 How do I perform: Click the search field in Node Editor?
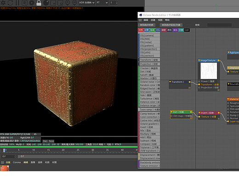(219, 25)
